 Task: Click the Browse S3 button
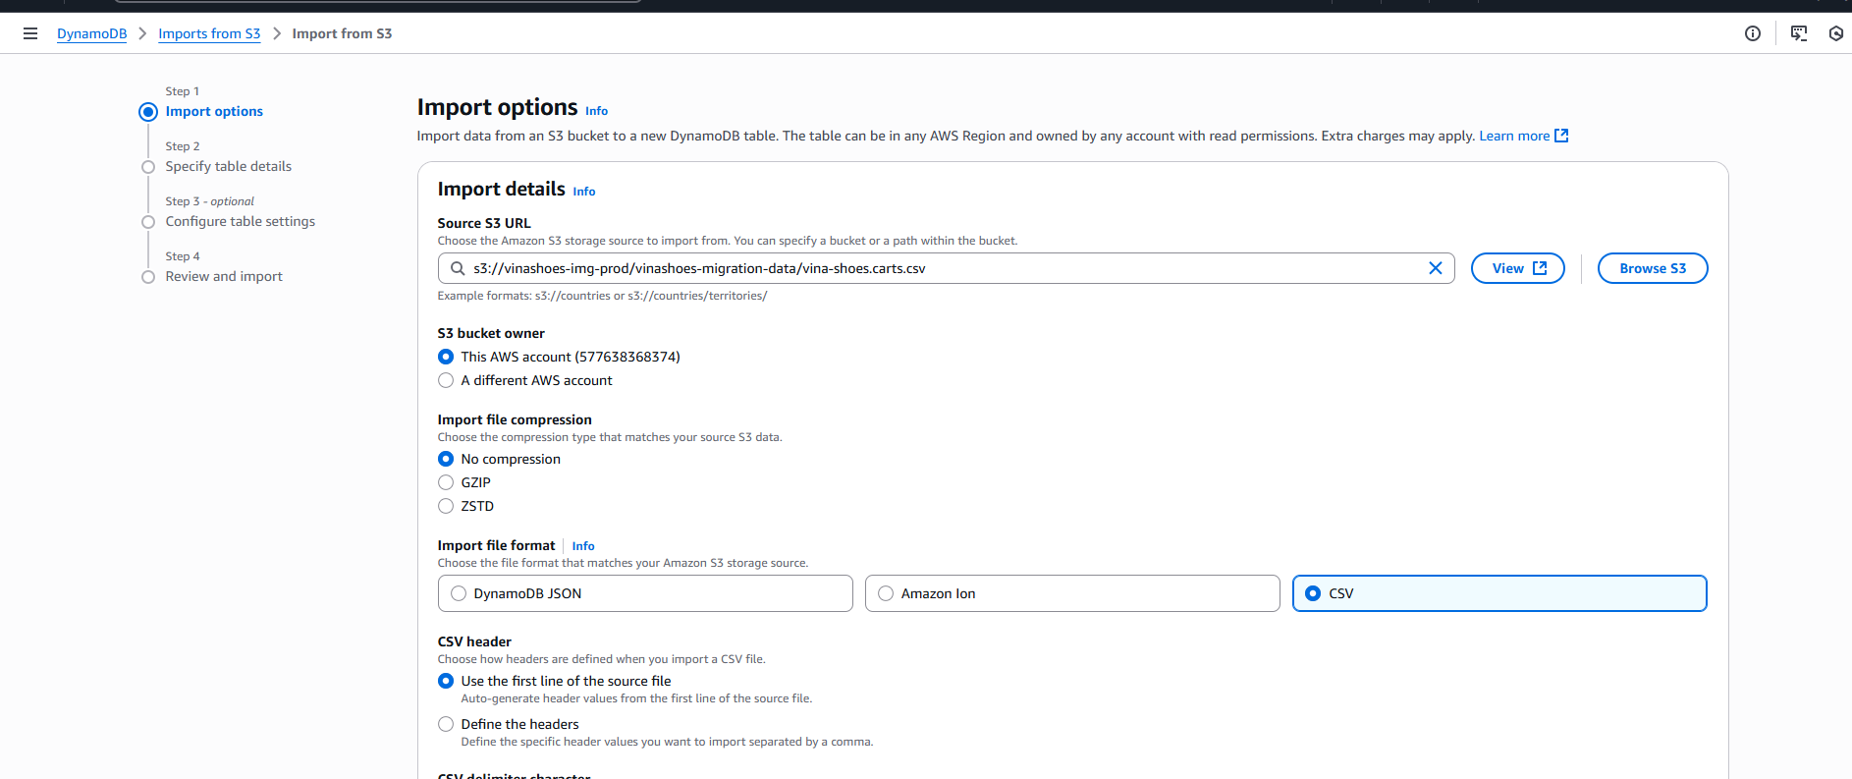[x=1652, y=268]
